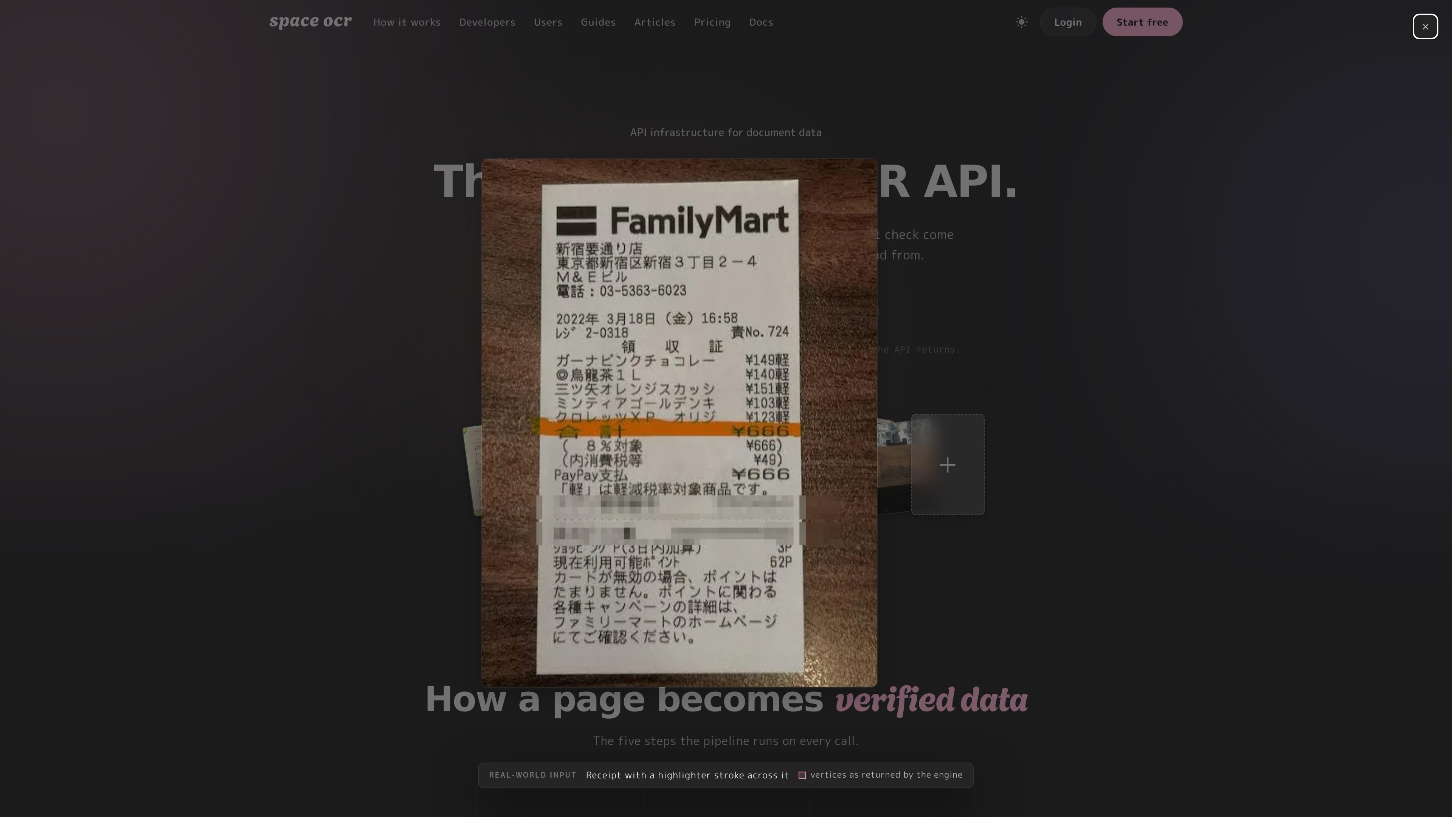Close the receipt lightbox with the X button
This screenshot has height=817, width=1452.
point(1425,26)
